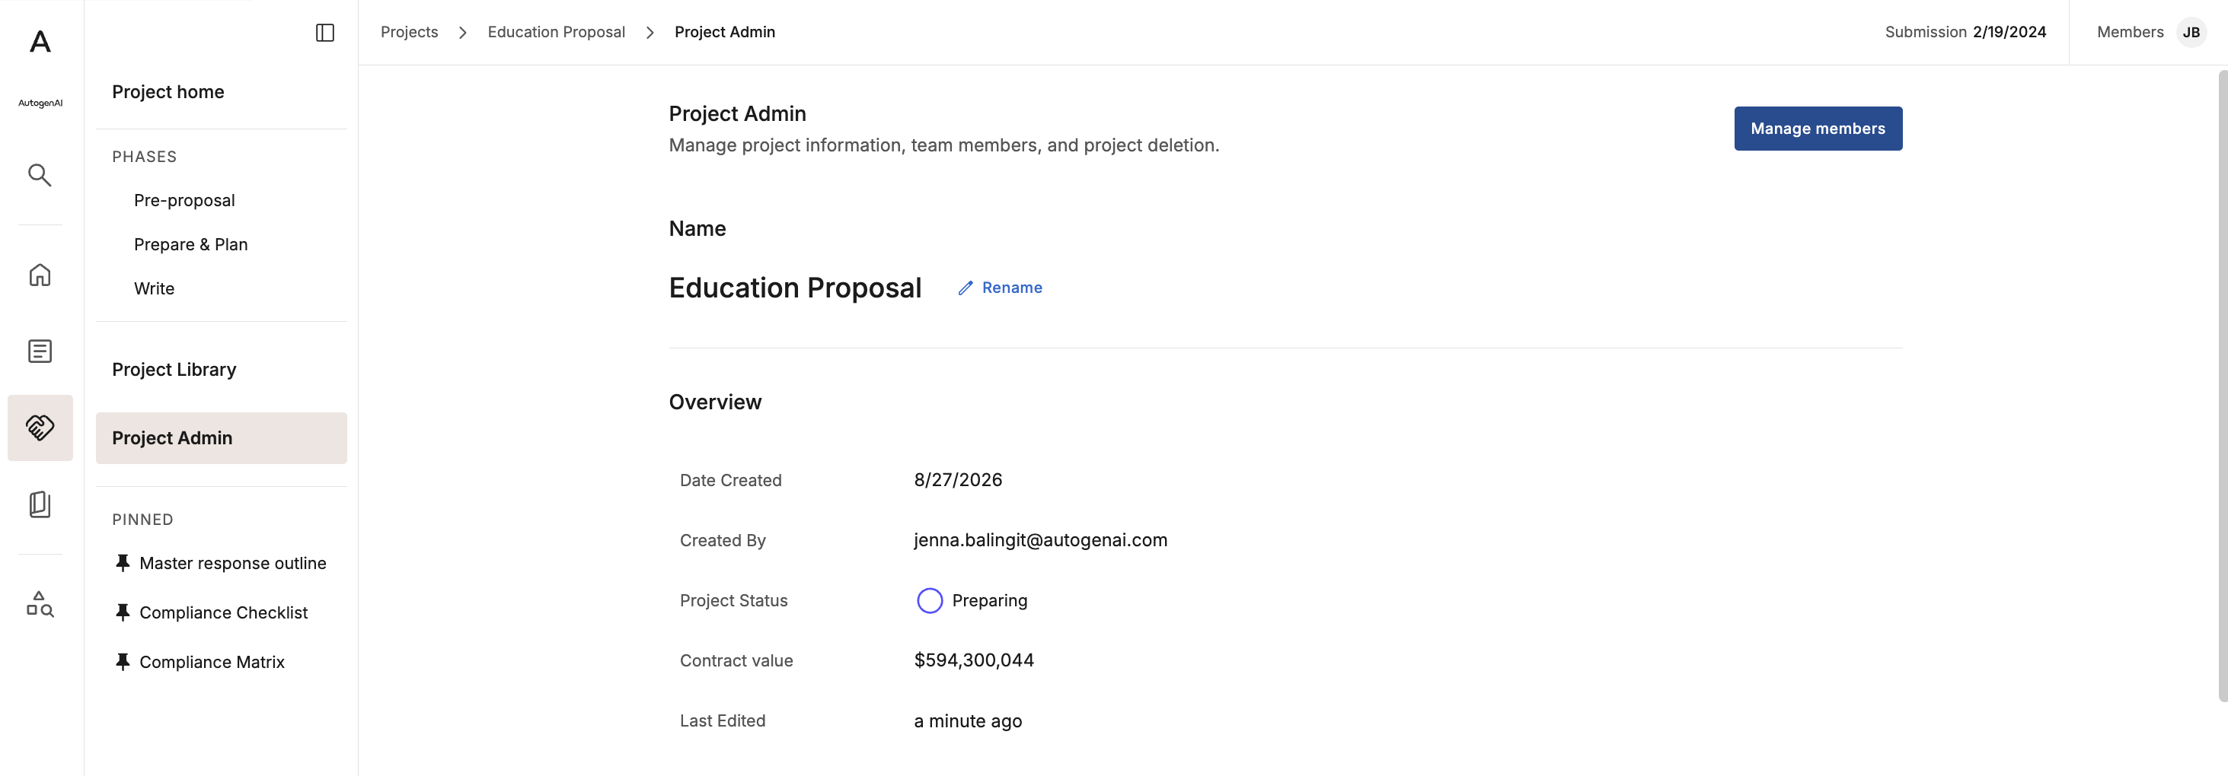Open the shapes search icon
The image size is (2228, 776).
click(x=40, y=603)
